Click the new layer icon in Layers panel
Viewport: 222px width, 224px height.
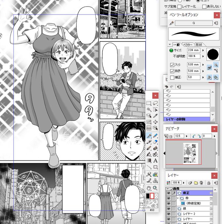(x=190, y=183)
